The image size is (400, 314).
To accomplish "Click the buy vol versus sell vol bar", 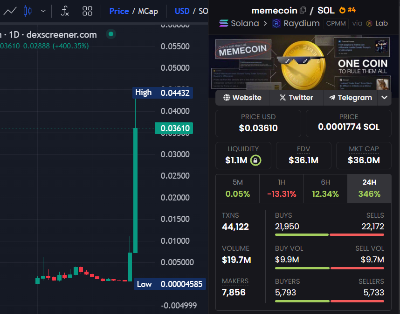I will [329, 268].
